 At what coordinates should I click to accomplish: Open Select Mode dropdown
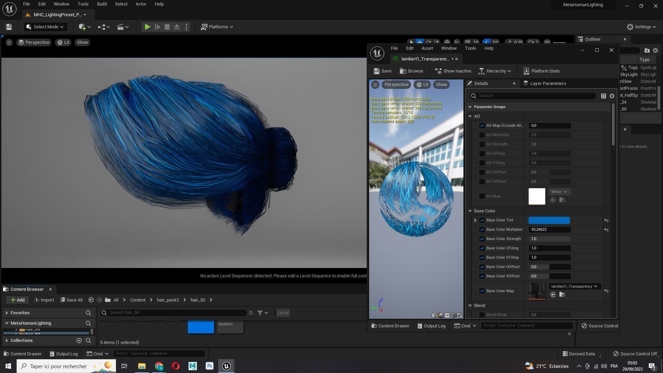coord(45,27)
